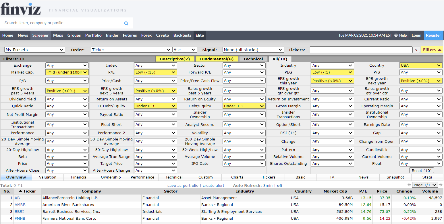Open Backtests in navigation bar

click(182, 35)
